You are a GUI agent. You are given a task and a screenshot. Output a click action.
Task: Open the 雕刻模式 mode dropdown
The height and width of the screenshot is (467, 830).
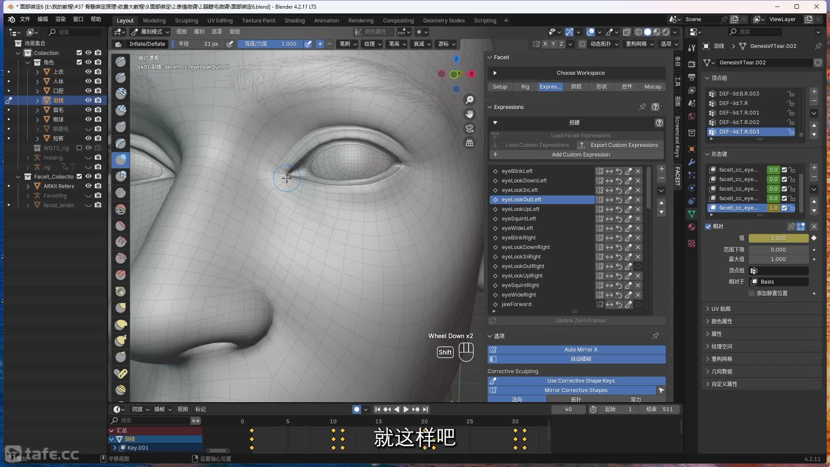(x=150, y=32)
